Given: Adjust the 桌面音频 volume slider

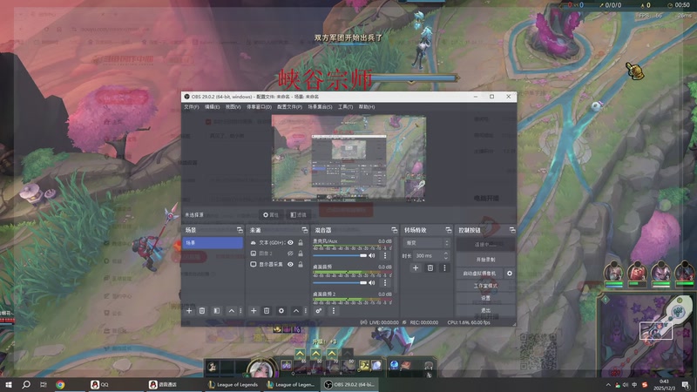Looking at the screenshot, I should [340, 282].
